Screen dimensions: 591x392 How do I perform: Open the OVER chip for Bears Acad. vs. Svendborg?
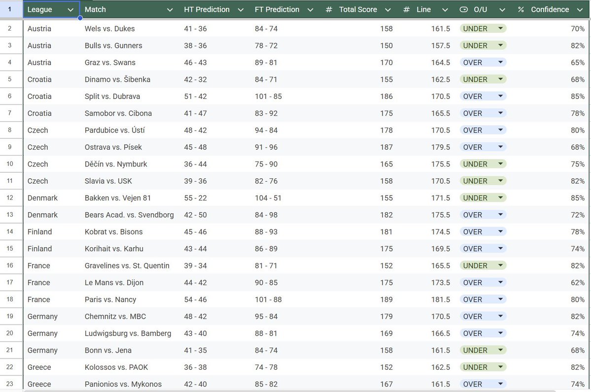pyautogui.click(x=483, y=215)
